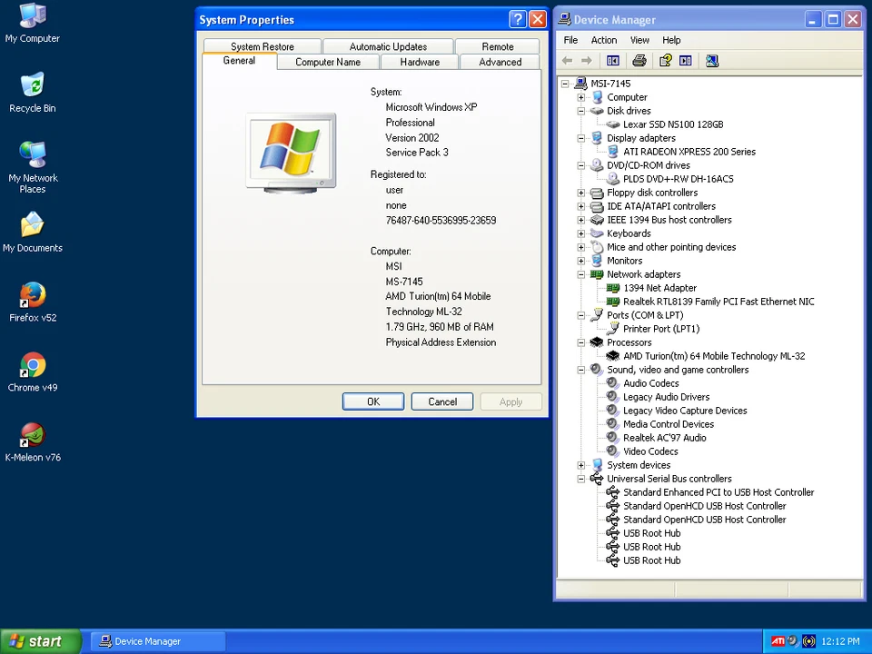Open the Action menu in Device Manager
The height and width of the screenshot is (654, 872).
603,40
